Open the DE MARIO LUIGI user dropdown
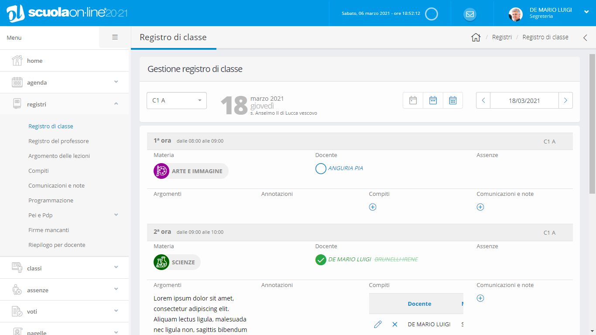The image size is (596, 335). pyautogui.click(x=586, y=12)
